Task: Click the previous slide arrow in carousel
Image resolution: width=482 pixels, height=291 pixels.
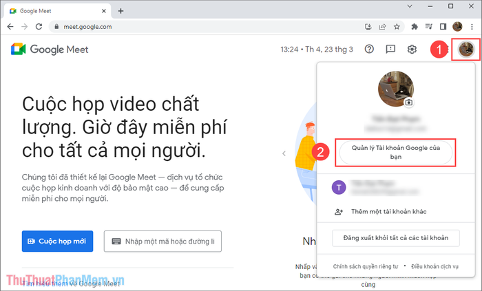Action: point(284,153)
